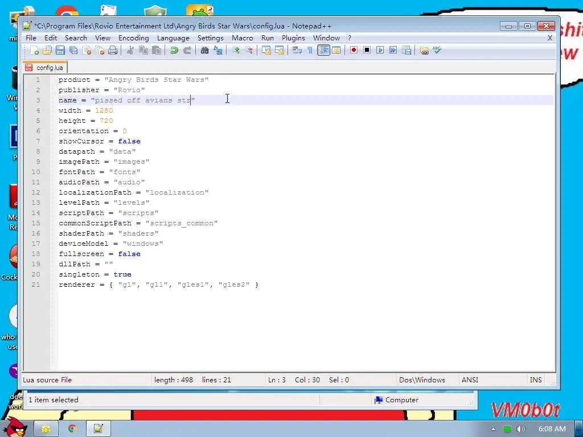Click the Close All toolbar icon
Image resolution: width=583 pixels, height=437 pixels.
[100, 50]
